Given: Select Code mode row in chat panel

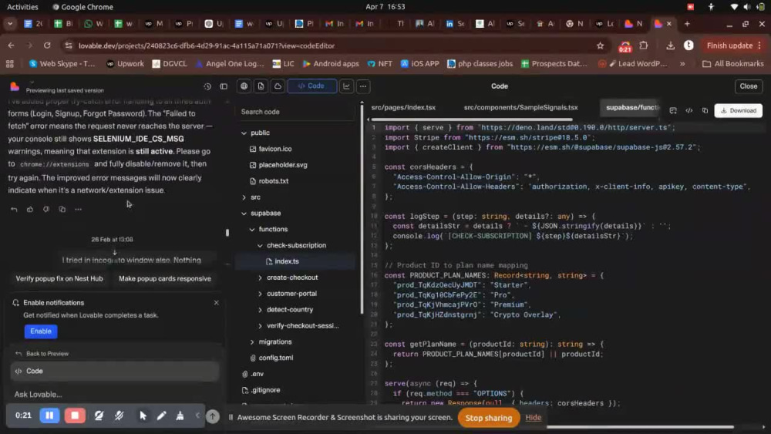Looking at the screenshot, I should [115, 371].
